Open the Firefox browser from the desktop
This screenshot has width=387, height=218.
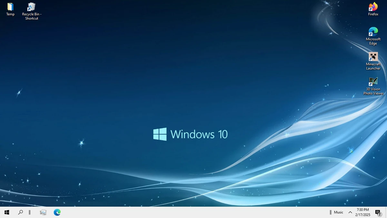(373, 7)
